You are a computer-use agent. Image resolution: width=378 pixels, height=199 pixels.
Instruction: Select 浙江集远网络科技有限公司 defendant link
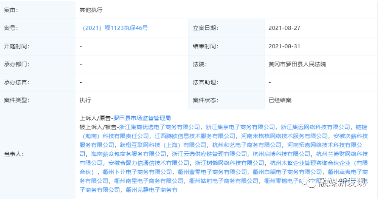(x=315, y=127)
